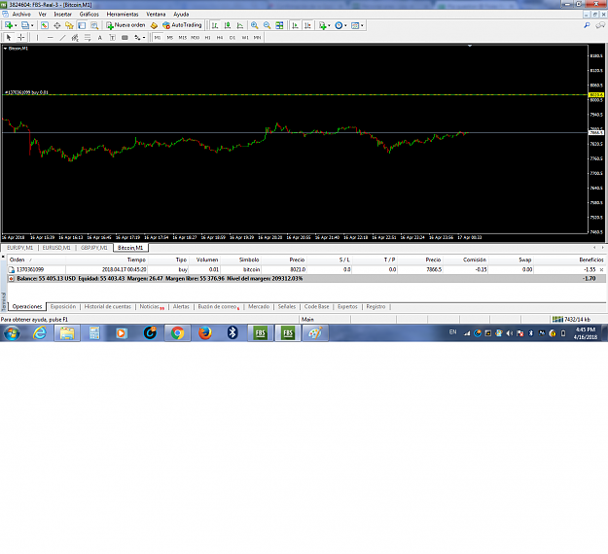608x554 pixels.
Task: Expand the Templates dropdown arrow
Action: [362, 25]
